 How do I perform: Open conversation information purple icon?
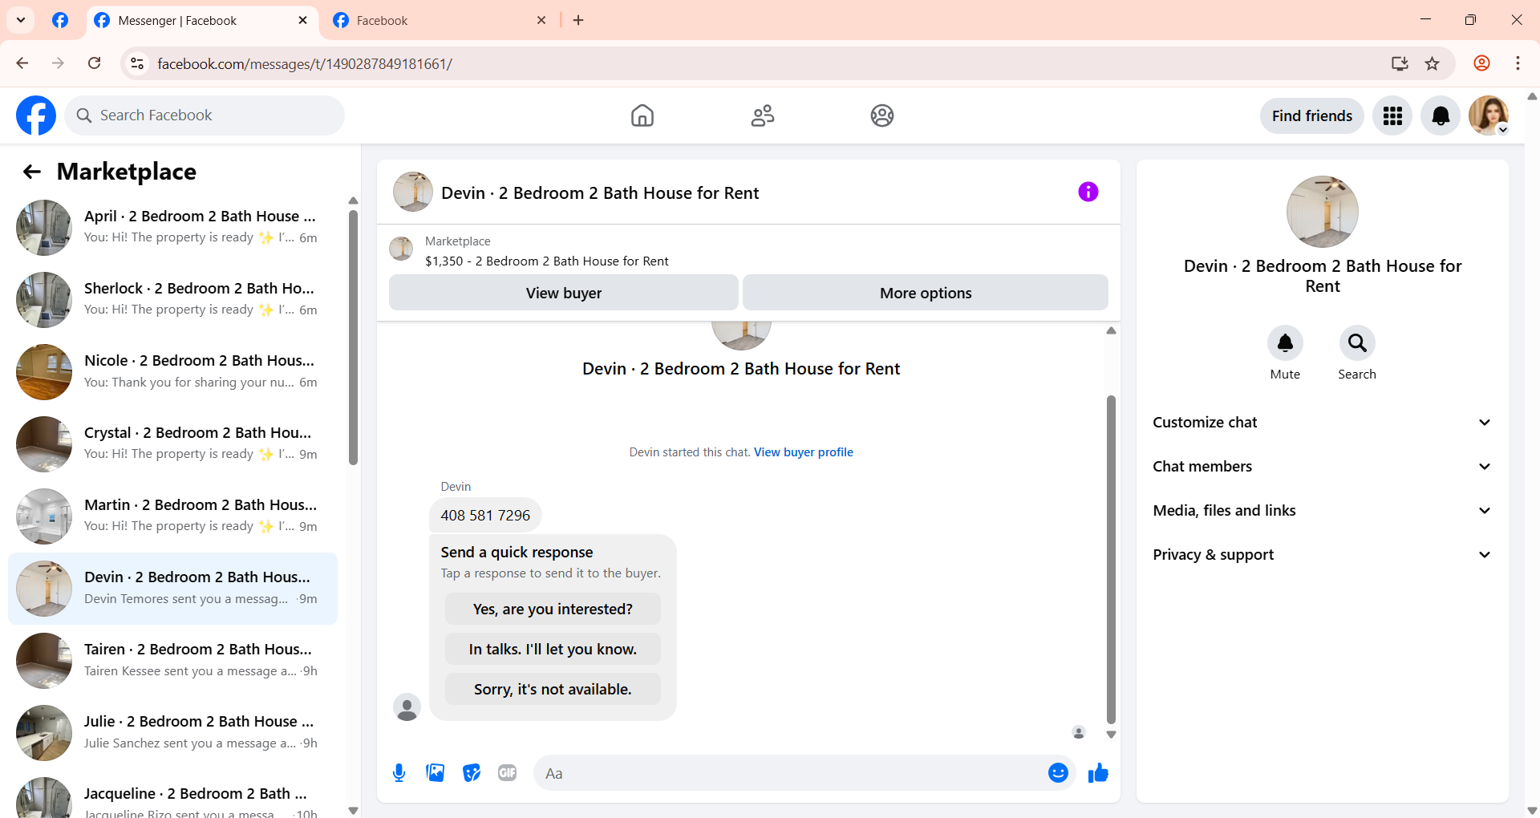point(1088,192)
